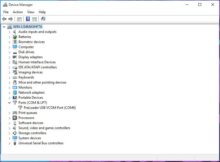Screen dimensions: 220x162
Task: Click the Computer monitor icon
Action: 15,47
